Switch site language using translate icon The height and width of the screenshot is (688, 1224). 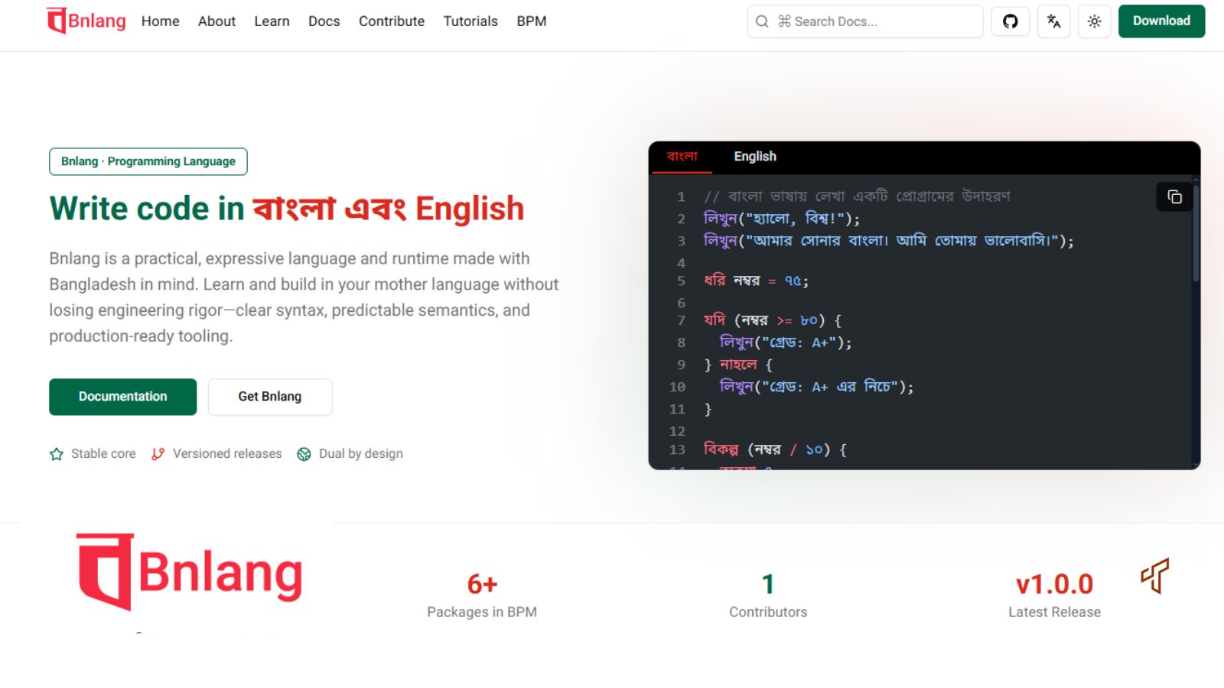[1053, 21]
